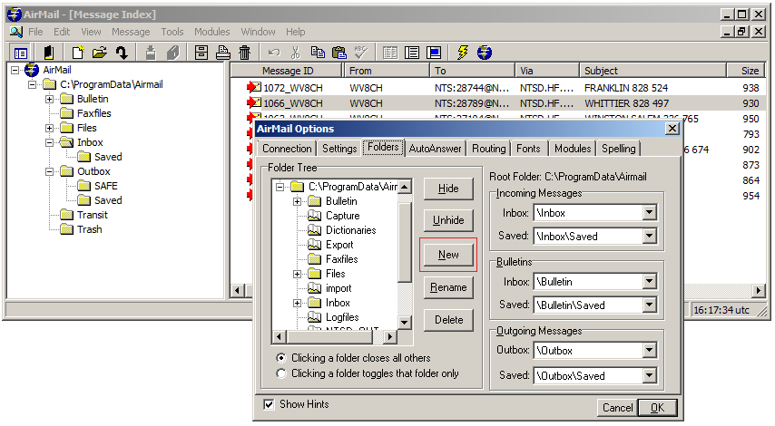Viewport: 775px width, 426px height.
Task: Click the reply curved-arrow toolbar icon
Action: (121, 53)
